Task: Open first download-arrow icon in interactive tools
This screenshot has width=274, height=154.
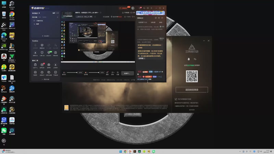Action: click(35, 53)
